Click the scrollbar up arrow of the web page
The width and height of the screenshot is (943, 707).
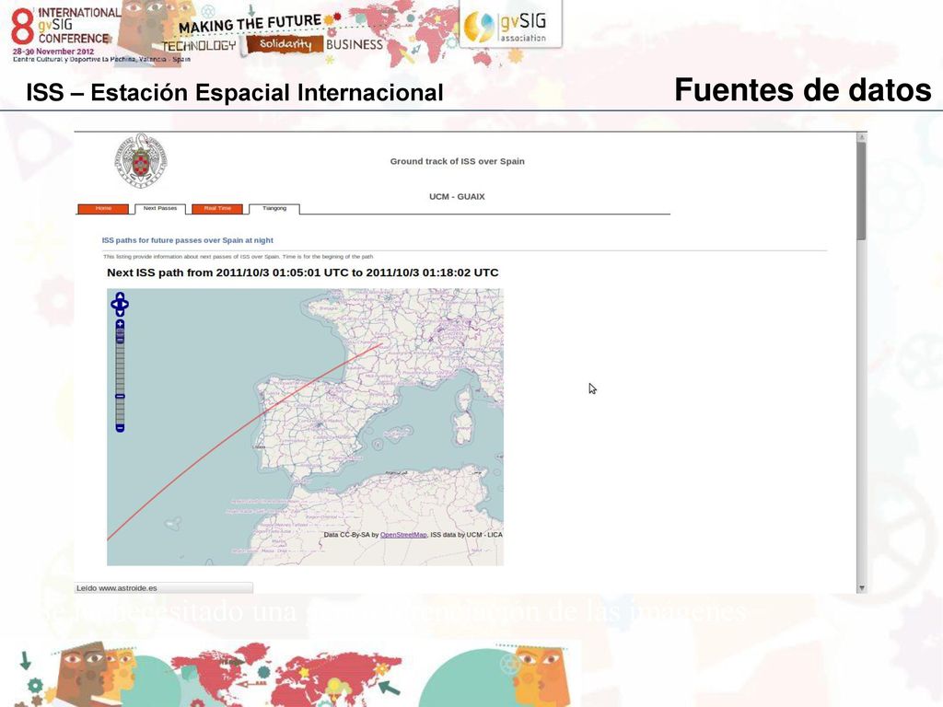click(861, 137)
